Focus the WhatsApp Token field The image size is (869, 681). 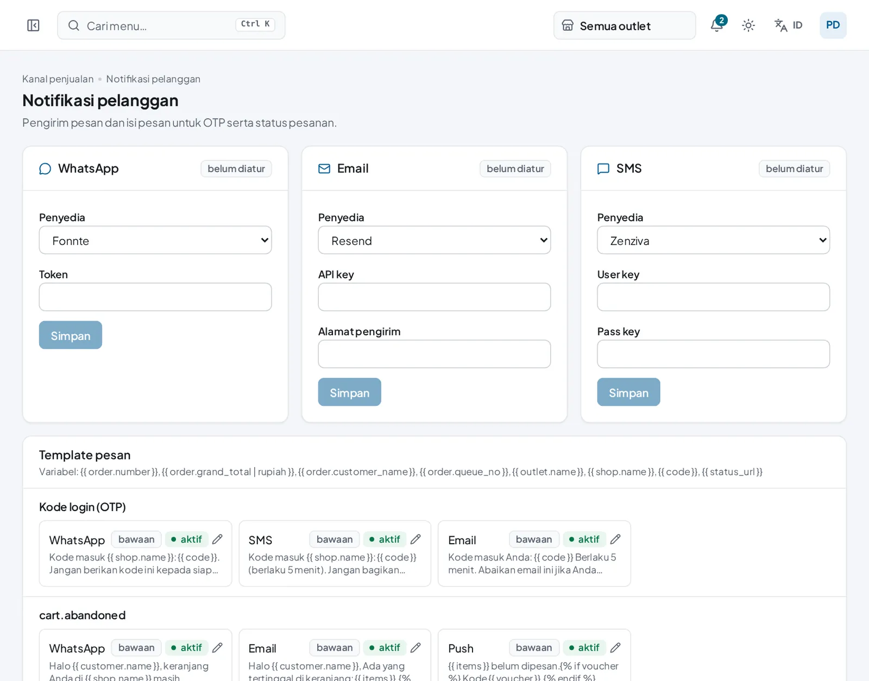pyautogui.click(x=155, y=297)
